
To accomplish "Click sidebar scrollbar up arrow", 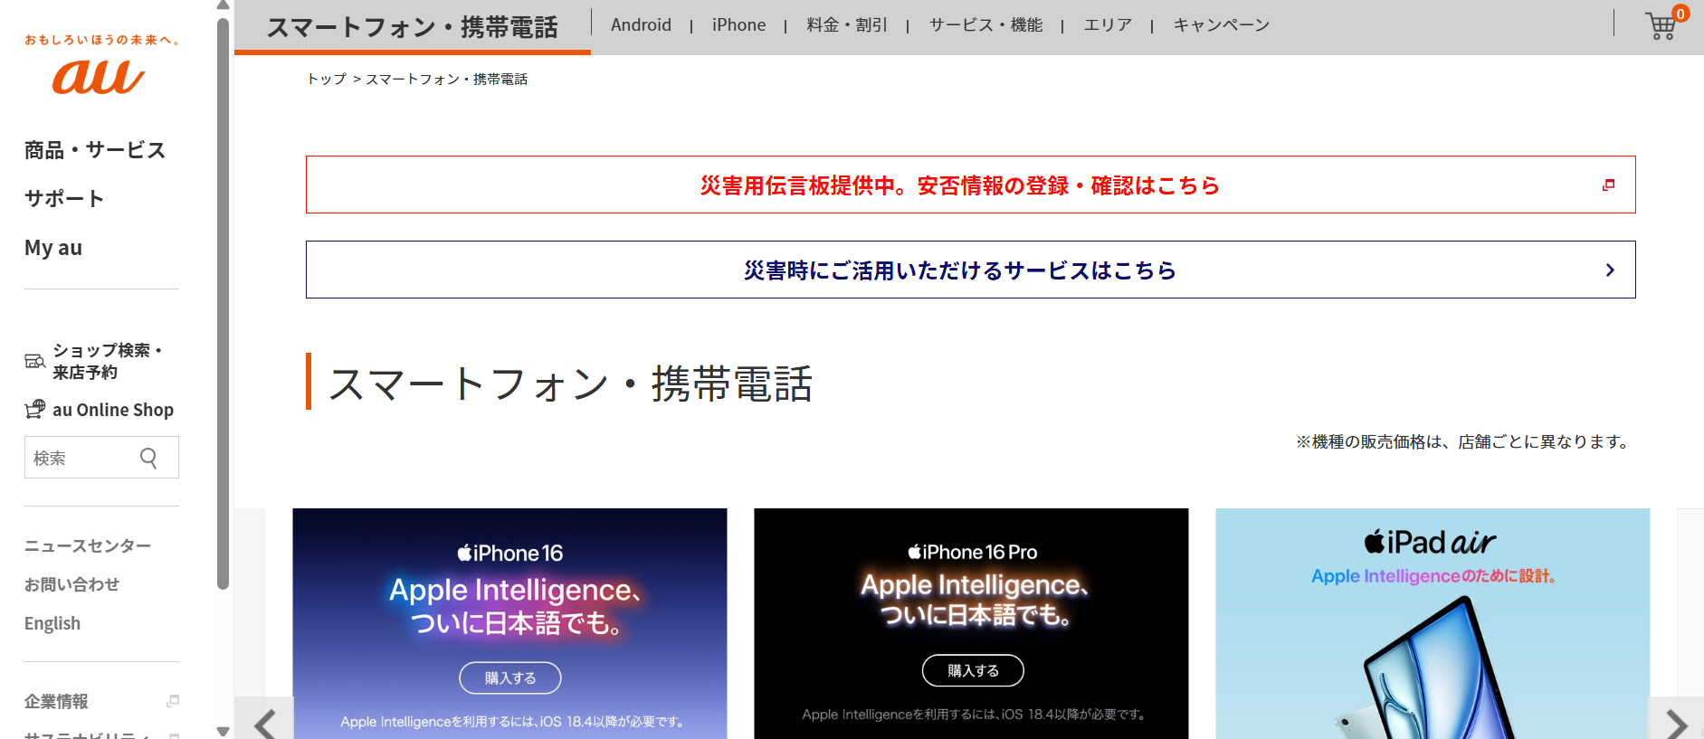I will click(x=223, y=5).
